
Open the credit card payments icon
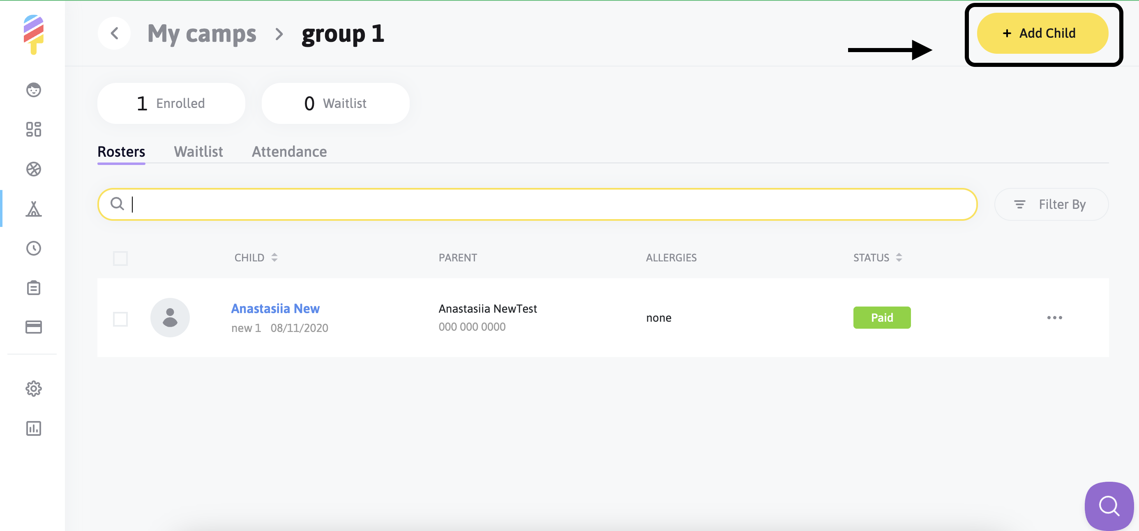click(34, 327)
